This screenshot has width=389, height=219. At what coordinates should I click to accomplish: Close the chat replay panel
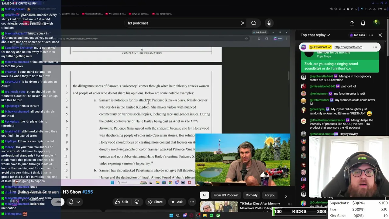380,35
